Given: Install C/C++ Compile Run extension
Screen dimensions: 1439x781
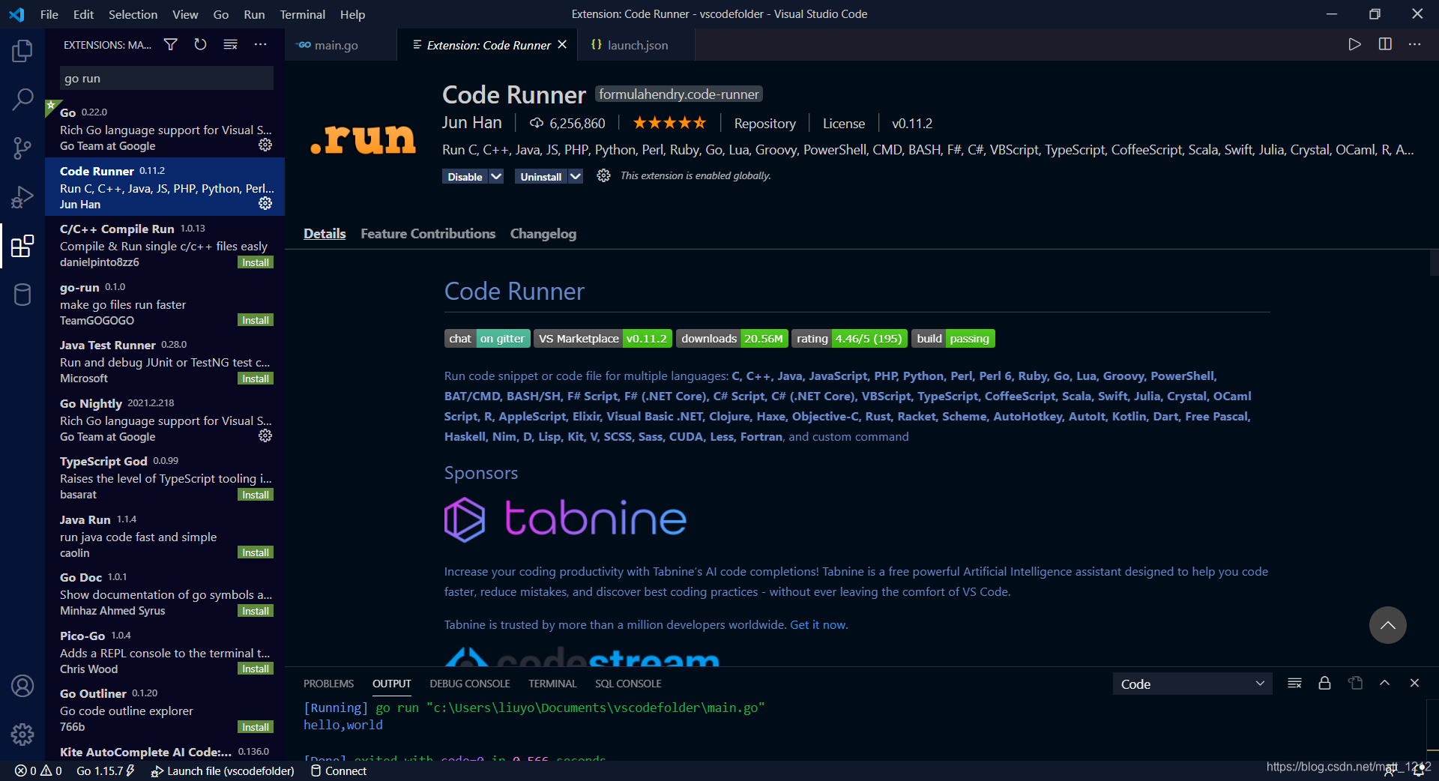Looking at the screenshot, I should pyautogui.click(x=256, y=262).
